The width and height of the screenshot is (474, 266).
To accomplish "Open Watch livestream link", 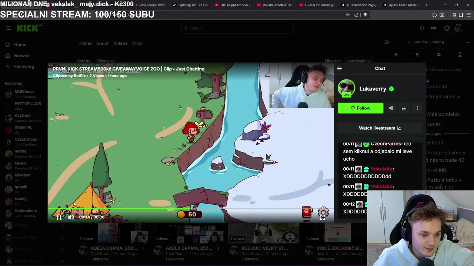I will point(380,128).
